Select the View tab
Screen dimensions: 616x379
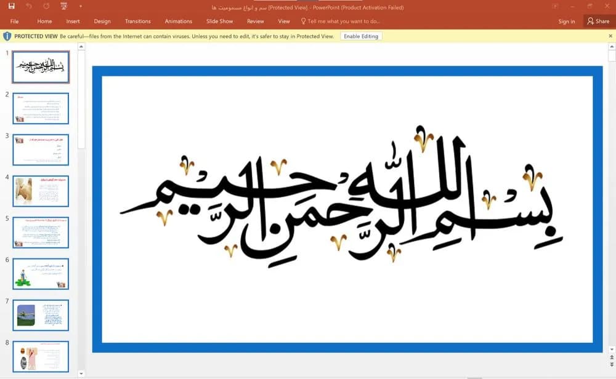(x=283, y=21)
